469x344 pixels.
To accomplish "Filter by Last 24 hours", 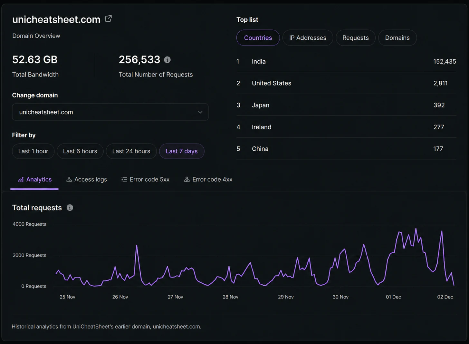I will pos(131,151).
